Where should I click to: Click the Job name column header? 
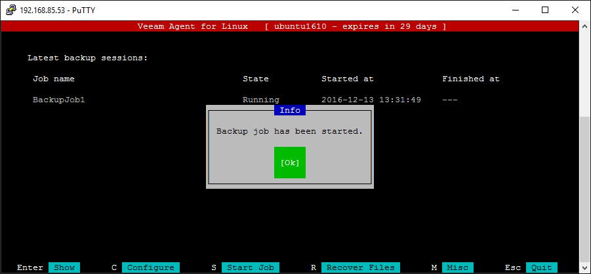click(54, 79)
